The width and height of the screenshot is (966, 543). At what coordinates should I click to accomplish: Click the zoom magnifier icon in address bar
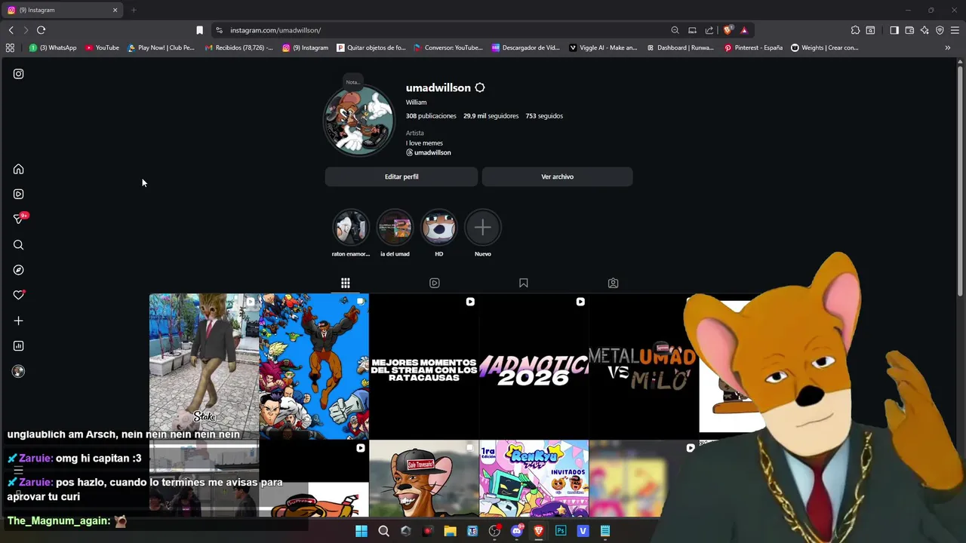(x=675, y=30)
